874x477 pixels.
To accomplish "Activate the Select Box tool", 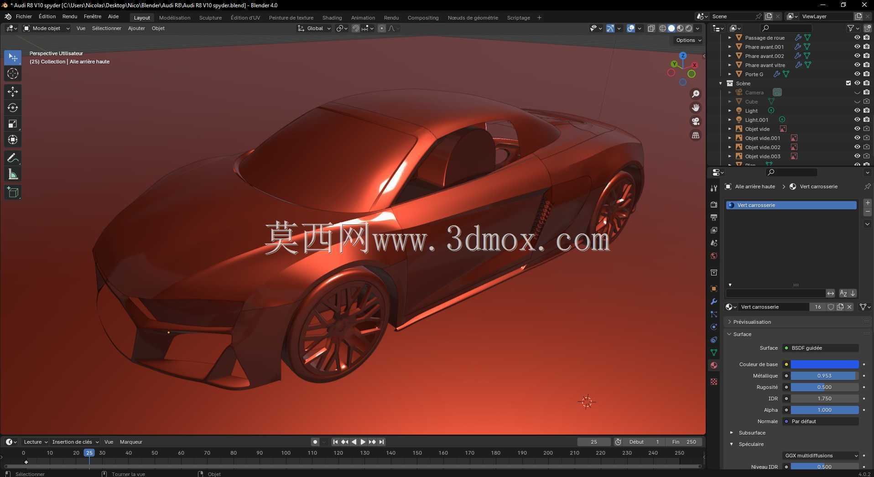I will coord(13,57).
